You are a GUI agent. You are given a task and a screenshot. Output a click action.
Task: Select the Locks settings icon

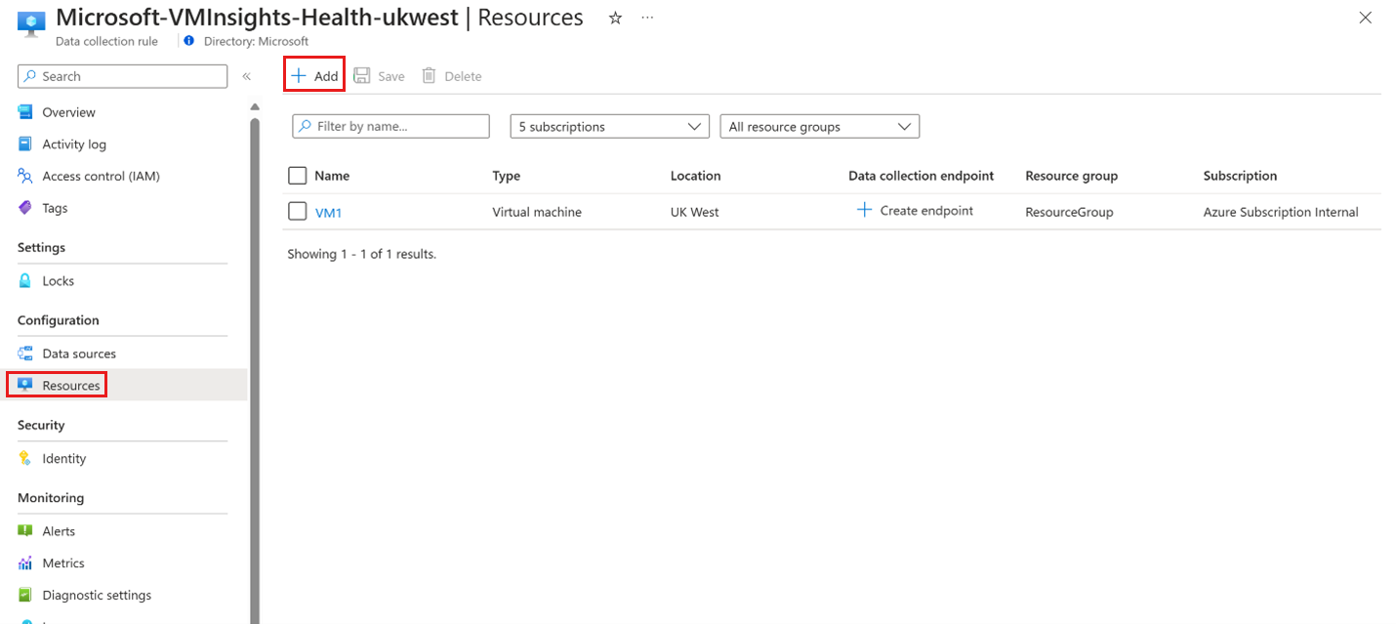(24, 280)
